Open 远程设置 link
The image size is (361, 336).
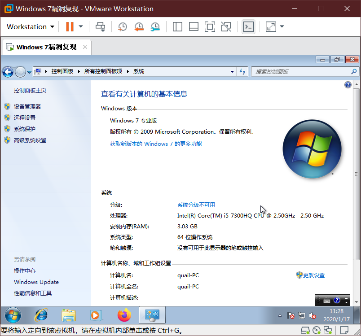point(25,118)
